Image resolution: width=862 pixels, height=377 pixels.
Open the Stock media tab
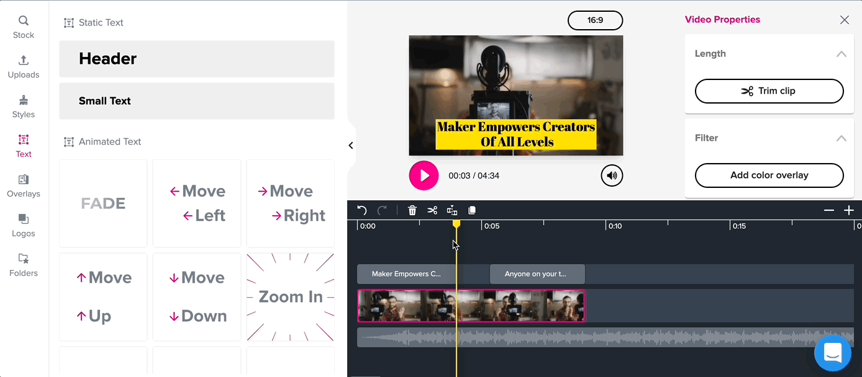(24, 27)
